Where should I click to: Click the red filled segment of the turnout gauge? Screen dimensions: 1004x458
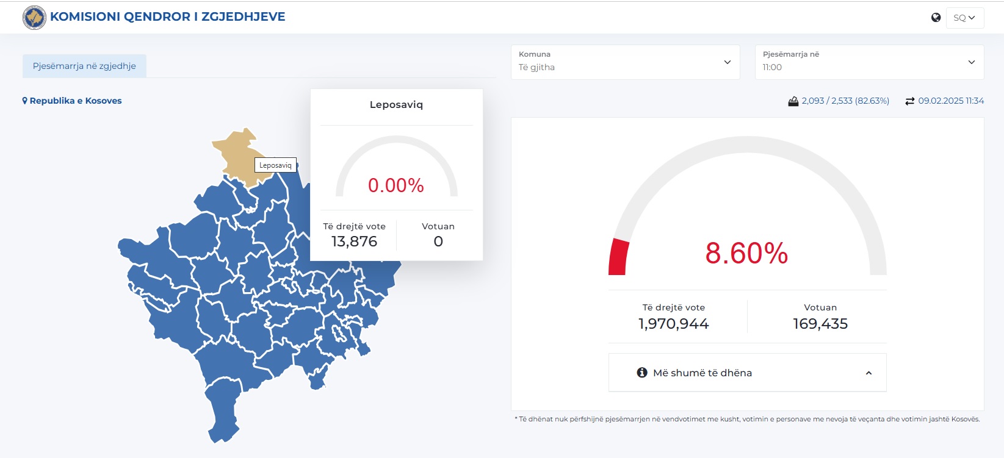[x=618, y=257]
